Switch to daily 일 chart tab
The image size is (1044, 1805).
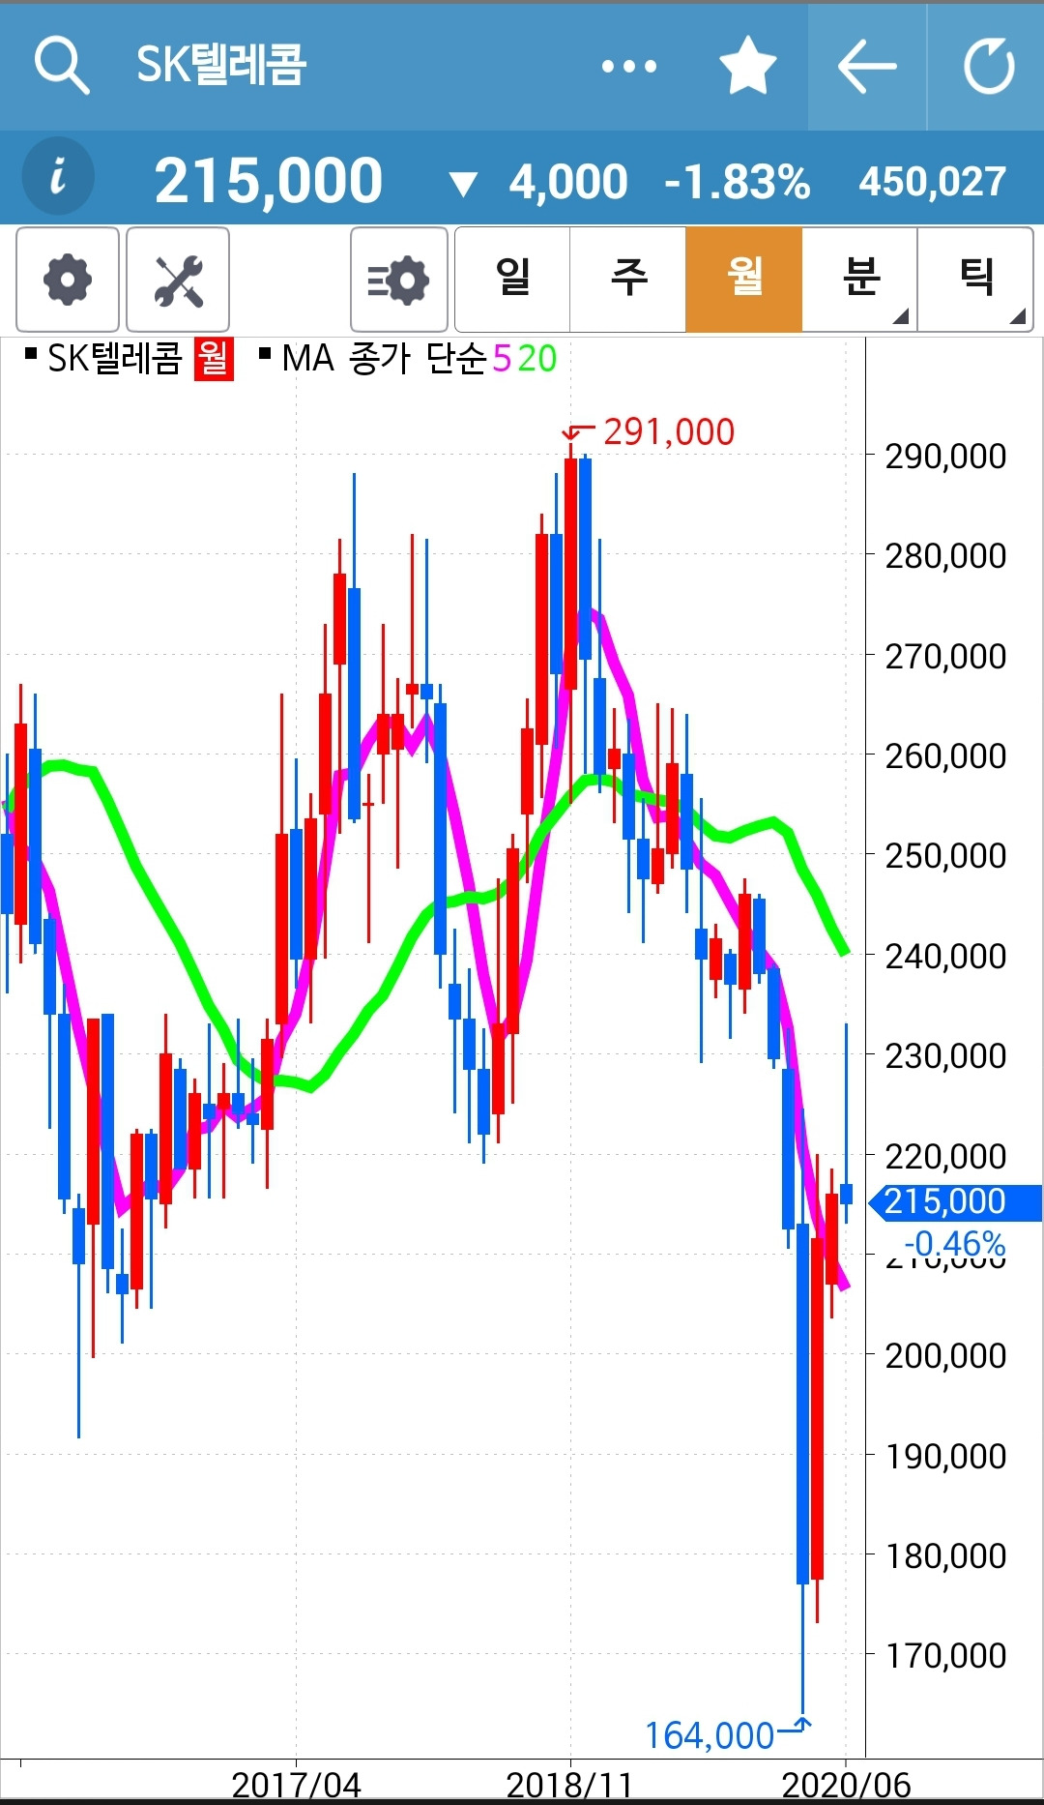[x=512, y=280]
